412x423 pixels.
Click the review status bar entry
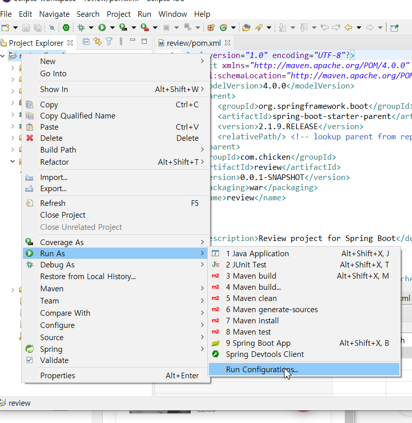pos(15,403)
